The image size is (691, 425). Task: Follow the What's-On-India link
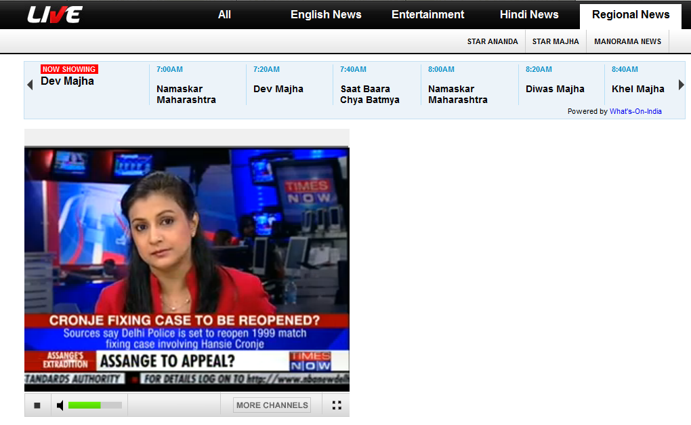pyautogui.click(x=635, y=112)
